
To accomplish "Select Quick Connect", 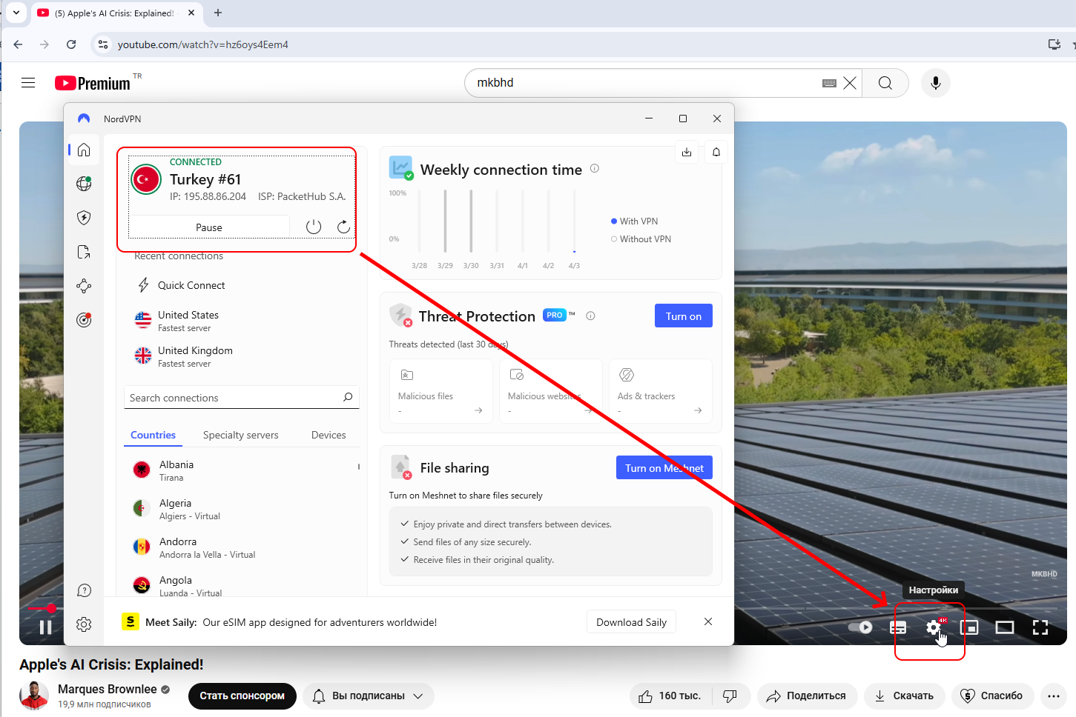I will coord(191,285).
